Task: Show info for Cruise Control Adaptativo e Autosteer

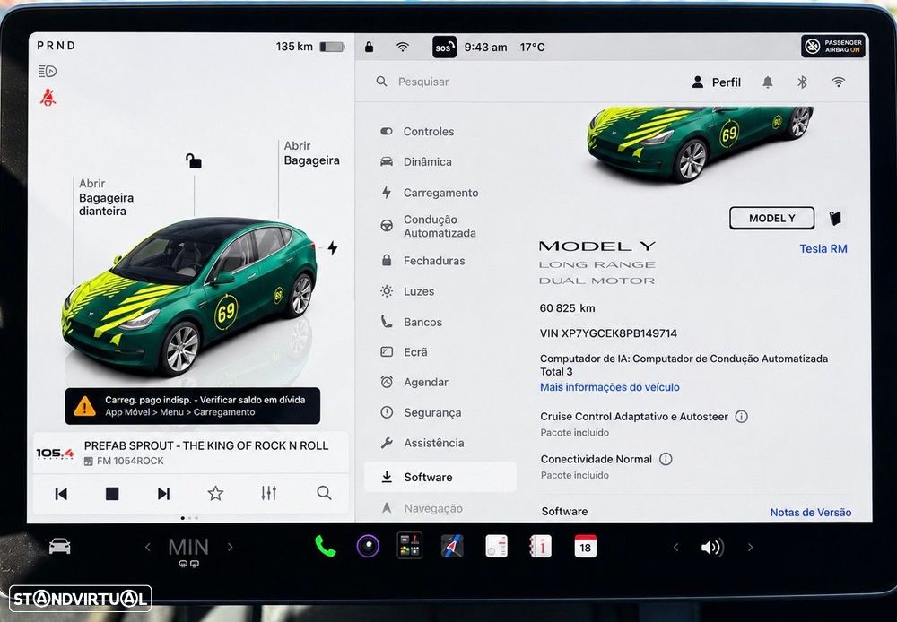Action: 742,416
